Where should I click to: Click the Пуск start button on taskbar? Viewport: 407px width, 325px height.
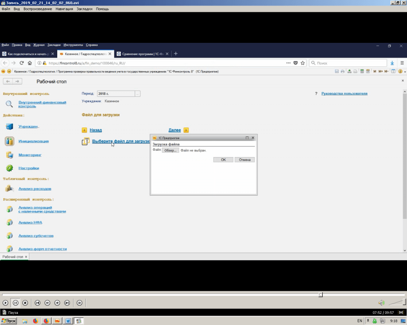tap(9, 321)
